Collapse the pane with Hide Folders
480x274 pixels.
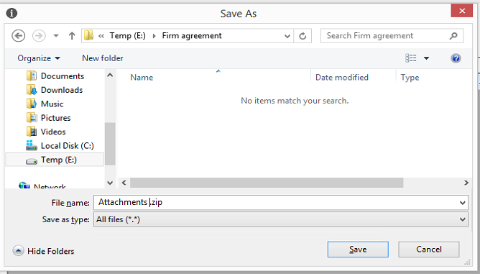coord(43,251)
